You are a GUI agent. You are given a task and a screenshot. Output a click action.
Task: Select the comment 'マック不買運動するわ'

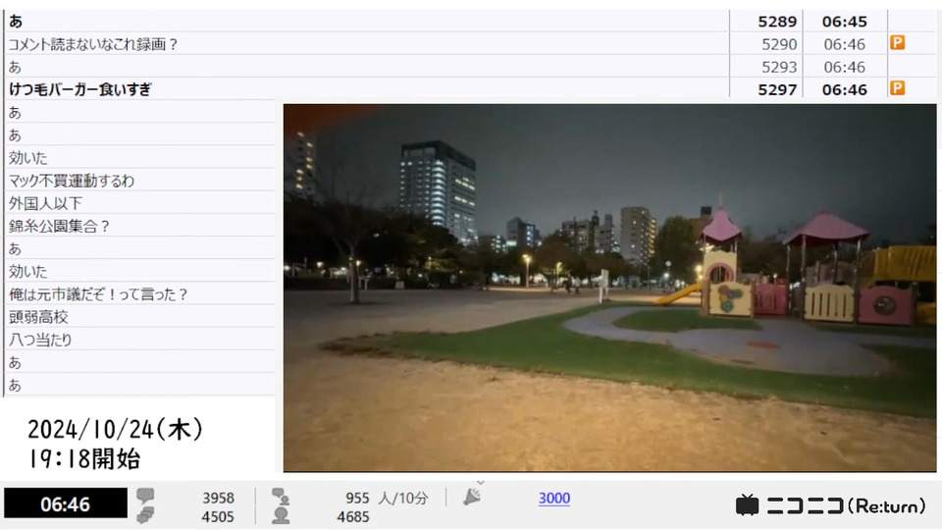pos(71,181)
